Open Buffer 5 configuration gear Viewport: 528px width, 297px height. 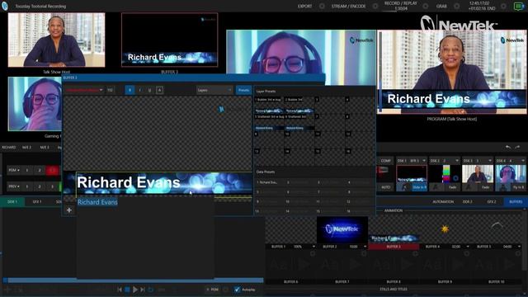[x=518, y=253]
